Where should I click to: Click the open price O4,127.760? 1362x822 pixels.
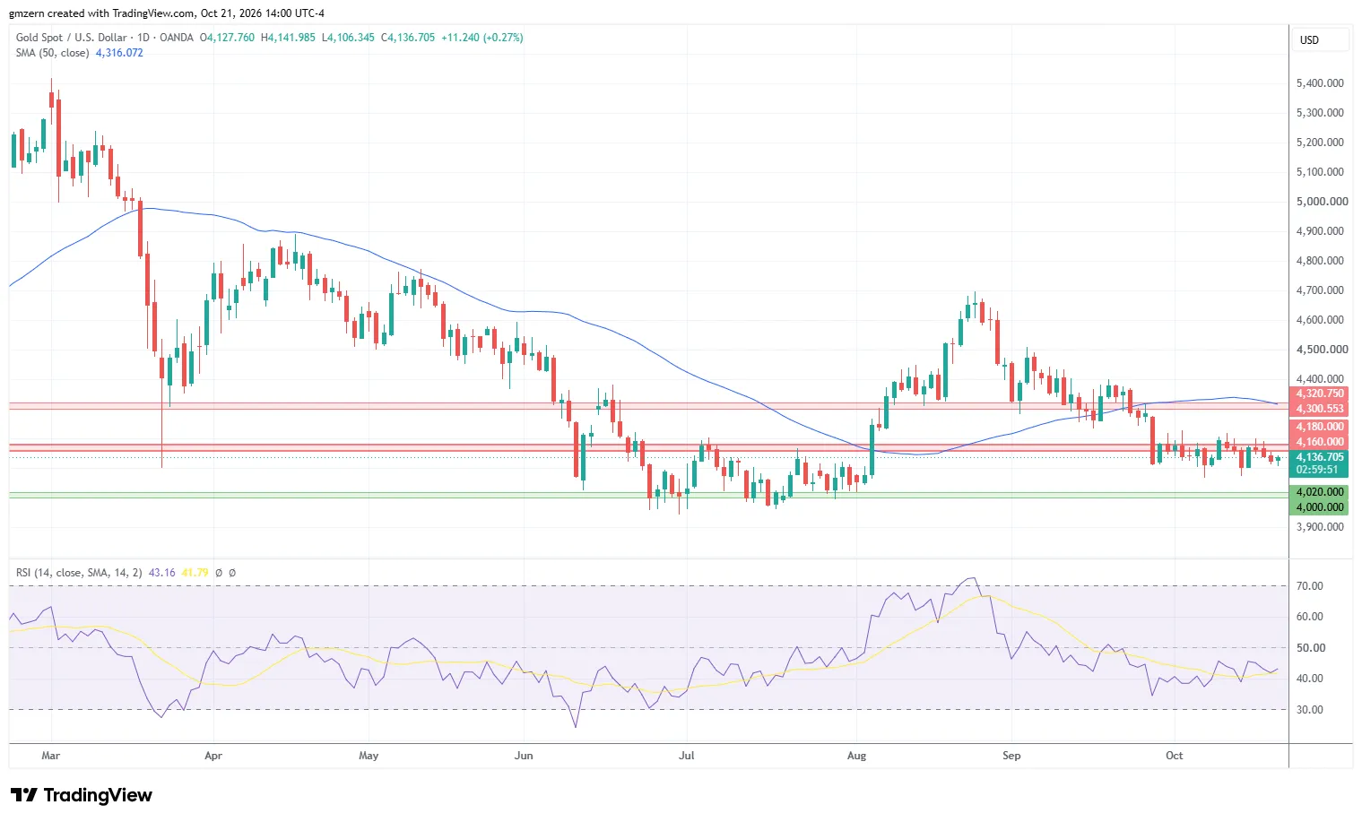pyautogui.click(x=227, y=38)
